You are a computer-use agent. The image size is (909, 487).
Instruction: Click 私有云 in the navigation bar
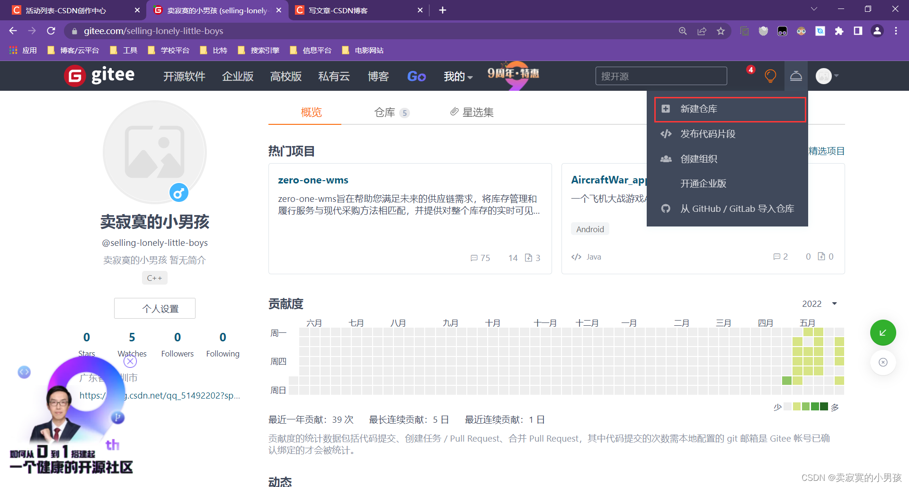(334, 76)
